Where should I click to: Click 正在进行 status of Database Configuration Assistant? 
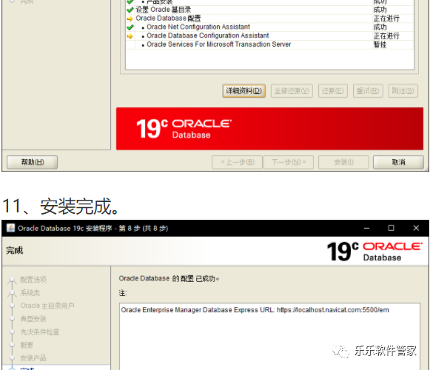(386, 36)
